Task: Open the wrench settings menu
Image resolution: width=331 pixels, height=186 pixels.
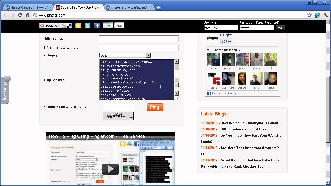Action: click(326, 15)
